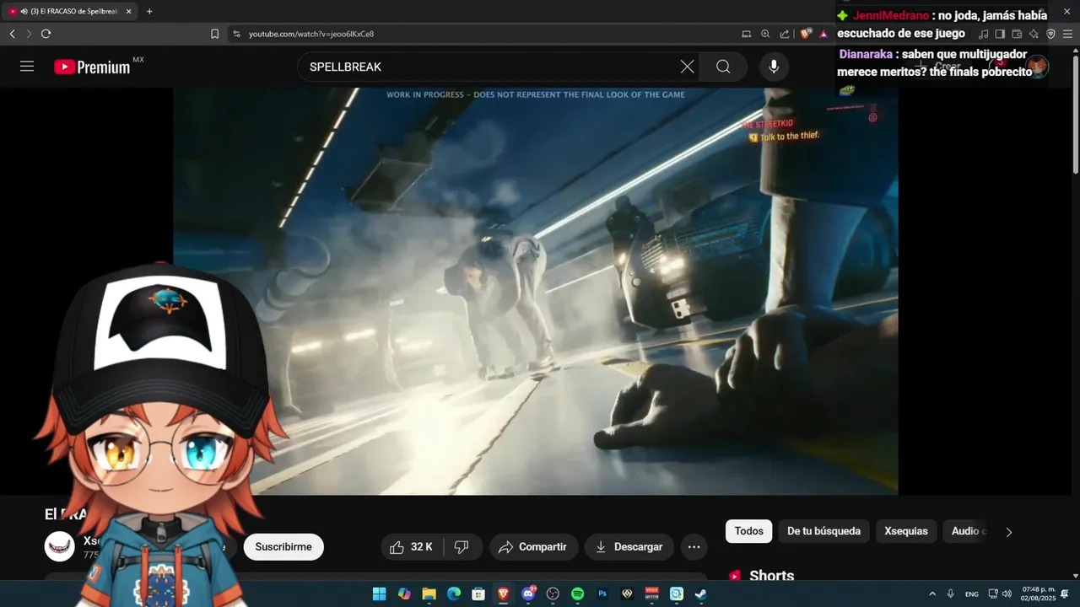1080x607 pixels.
Task: Show more filter chips with arrow
Action: click(1008, 532)
